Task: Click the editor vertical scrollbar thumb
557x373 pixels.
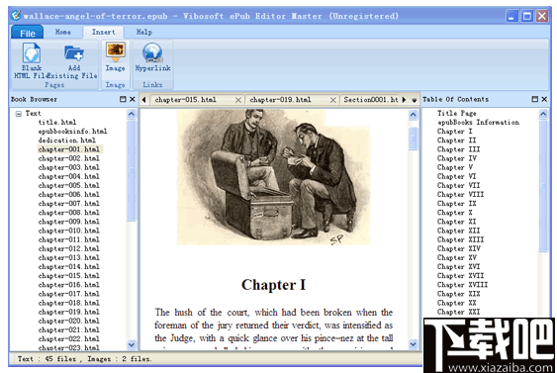Action: coord(413,138)
